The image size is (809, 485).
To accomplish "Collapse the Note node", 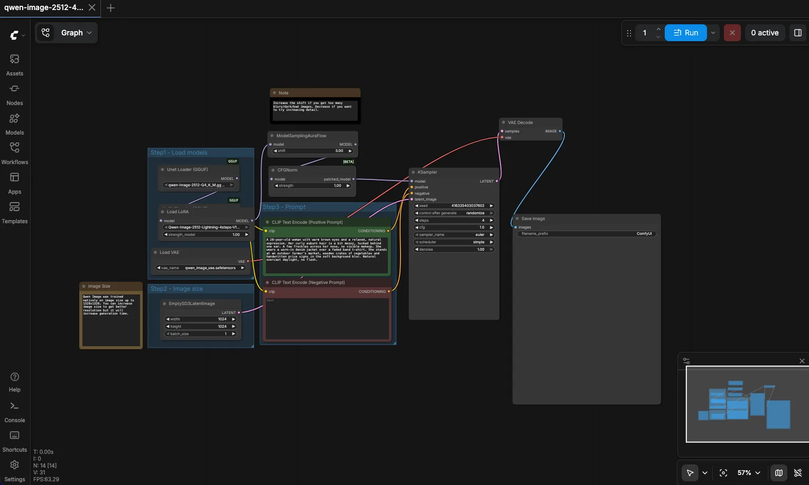I will (275, 93).
